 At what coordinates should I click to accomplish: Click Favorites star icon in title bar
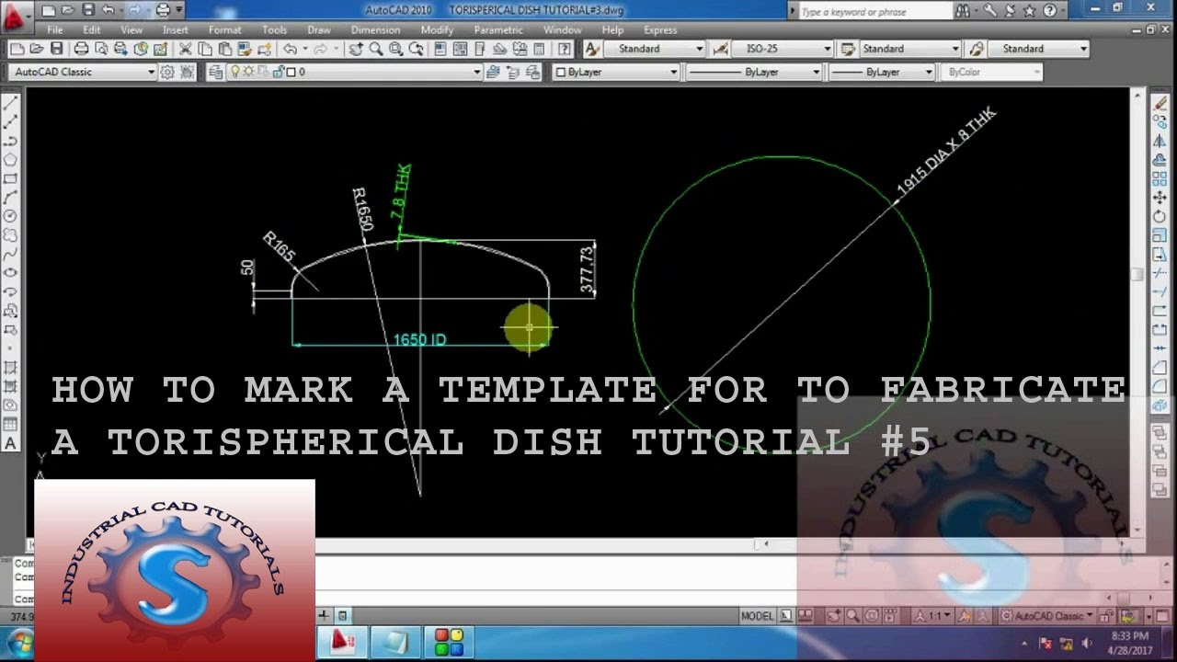pos(1031,11)
